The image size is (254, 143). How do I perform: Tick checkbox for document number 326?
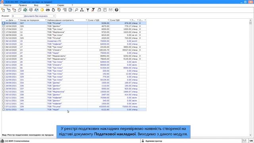click(4, 26)
